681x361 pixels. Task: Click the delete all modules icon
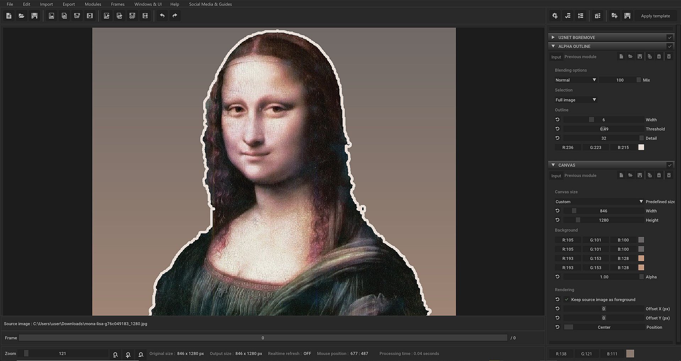[x=598, y=16]
